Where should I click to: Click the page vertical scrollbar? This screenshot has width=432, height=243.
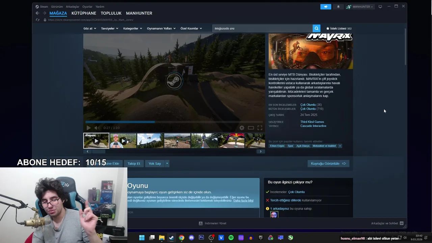click(405, 47)
